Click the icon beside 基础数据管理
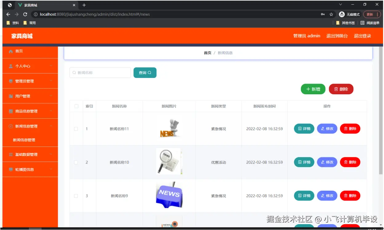 11,154
